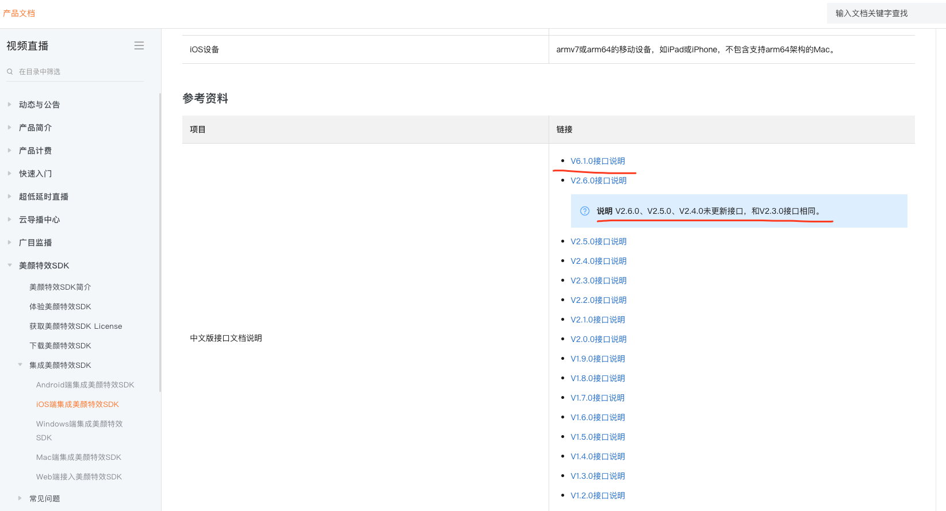Open V1.8.0接口说明 link
This screenshot has height=511, width=946.
(x=598, y=378)
